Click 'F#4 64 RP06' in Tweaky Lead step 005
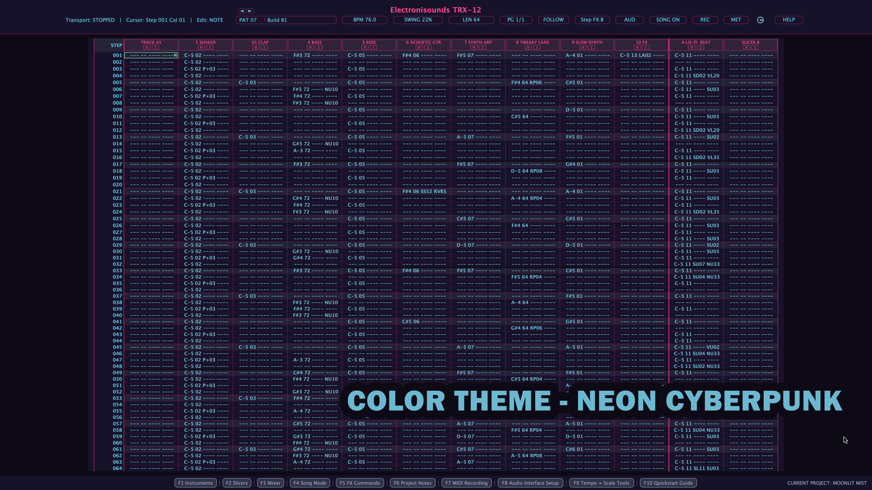 point(526,83)
